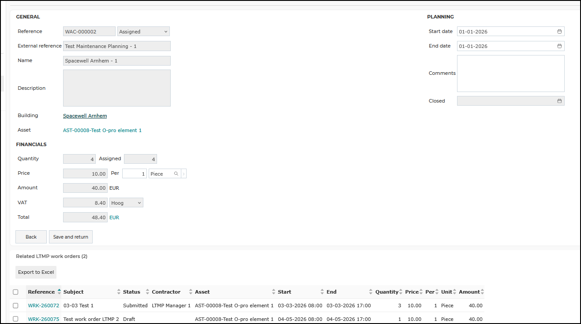This screenshot has width=581, height=324.
Task: Click Export to Excel button
Action: coord(36,272)
